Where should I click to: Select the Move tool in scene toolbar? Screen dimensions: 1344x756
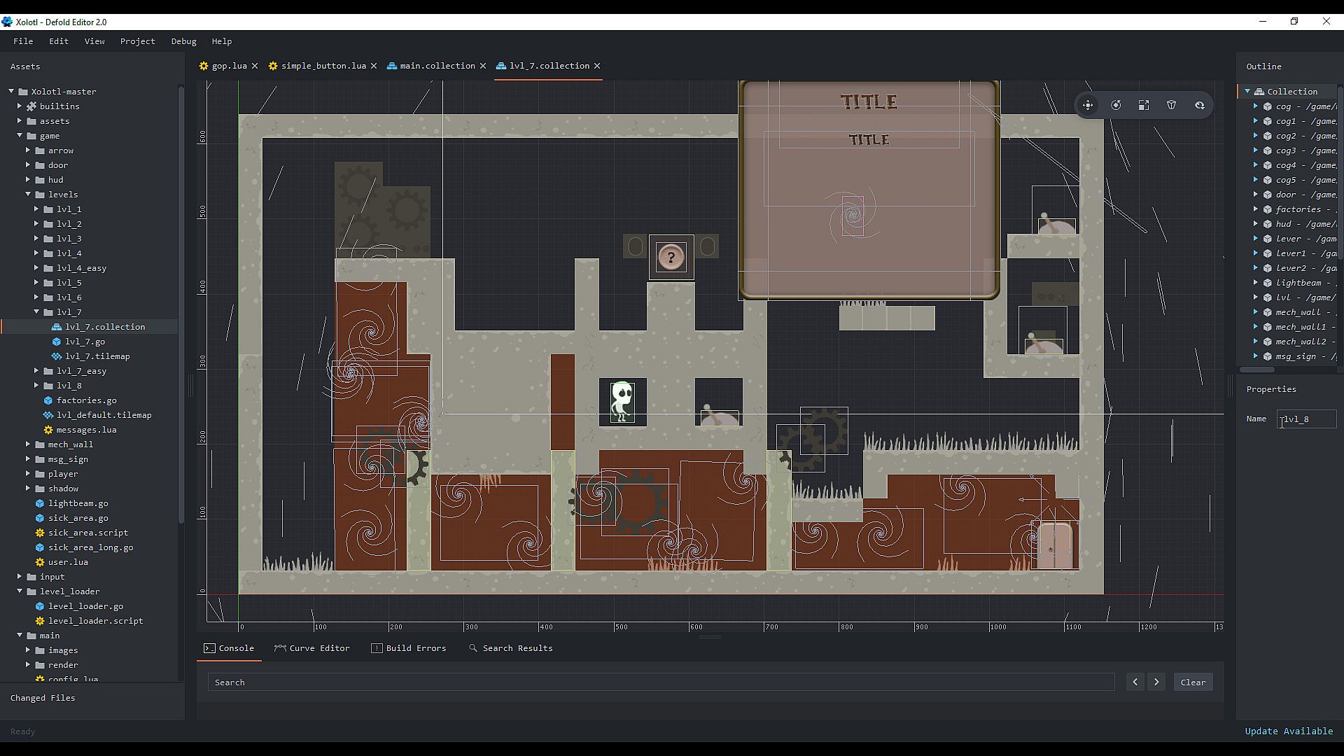click(x=1088, y=105)
